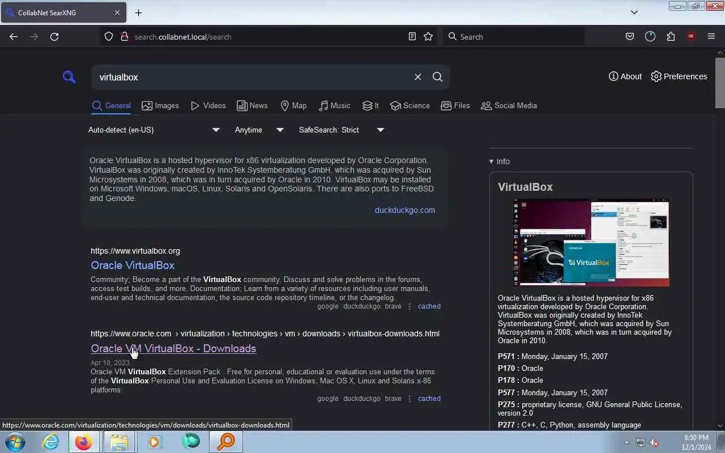Open more options for Downloads result
The width and height of the screenshot is (725, 453).
[x=410, y=399]
